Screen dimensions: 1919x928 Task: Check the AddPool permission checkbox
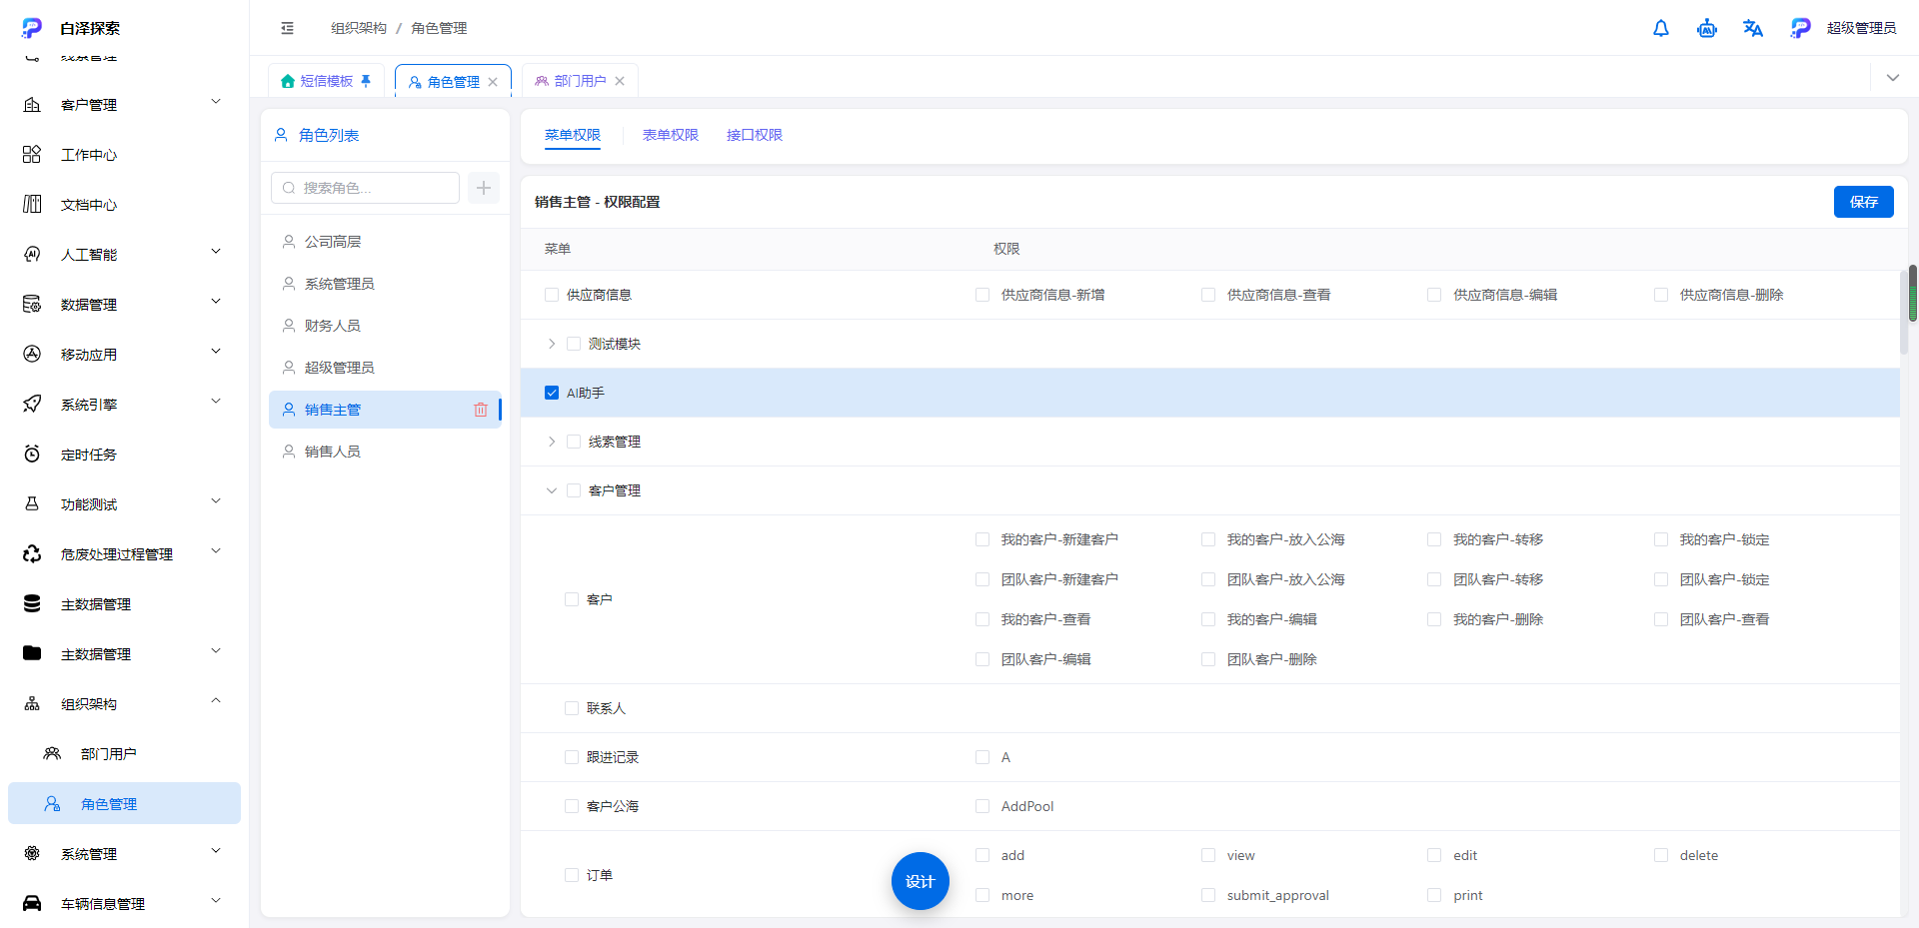coord(982,806)
